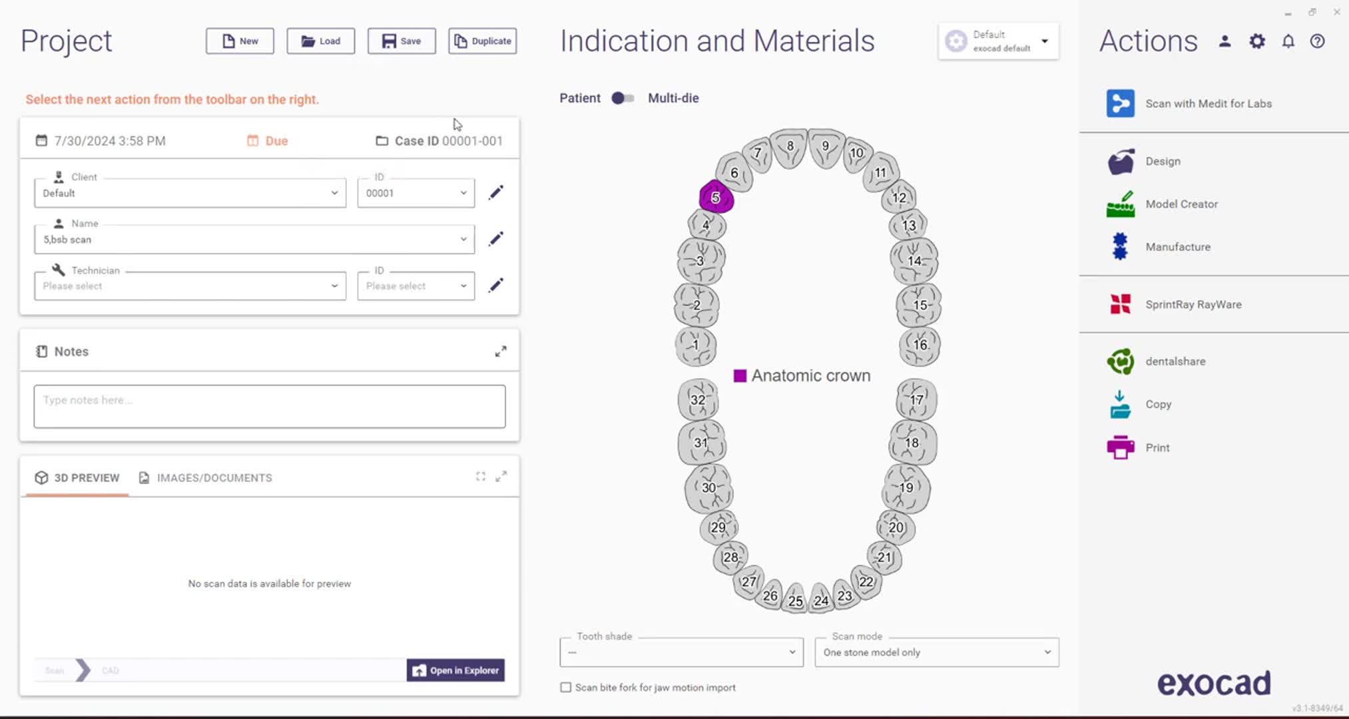Select tooth 1 in the chart
The image size is (1349, 719).
pyautogui.click(x=696, y=345)
